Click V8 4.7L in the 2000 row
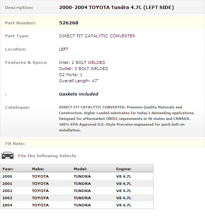This screenshot has height=224, width=205. coord(124,177)
